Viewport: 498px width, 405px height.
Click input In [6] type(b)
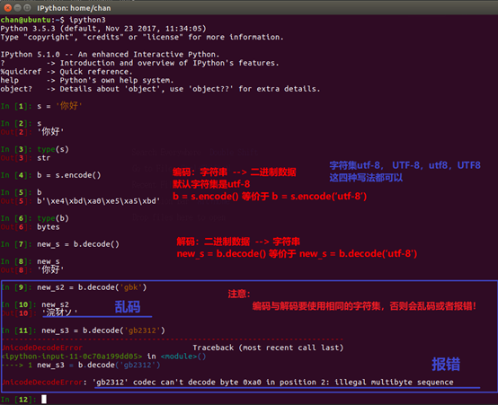[35, 218]
